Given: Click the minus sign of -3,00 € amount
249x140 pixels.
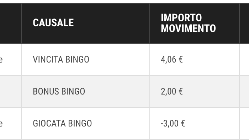Looking at the screenshot, I should pyautogui.click(x=162, y=124).
